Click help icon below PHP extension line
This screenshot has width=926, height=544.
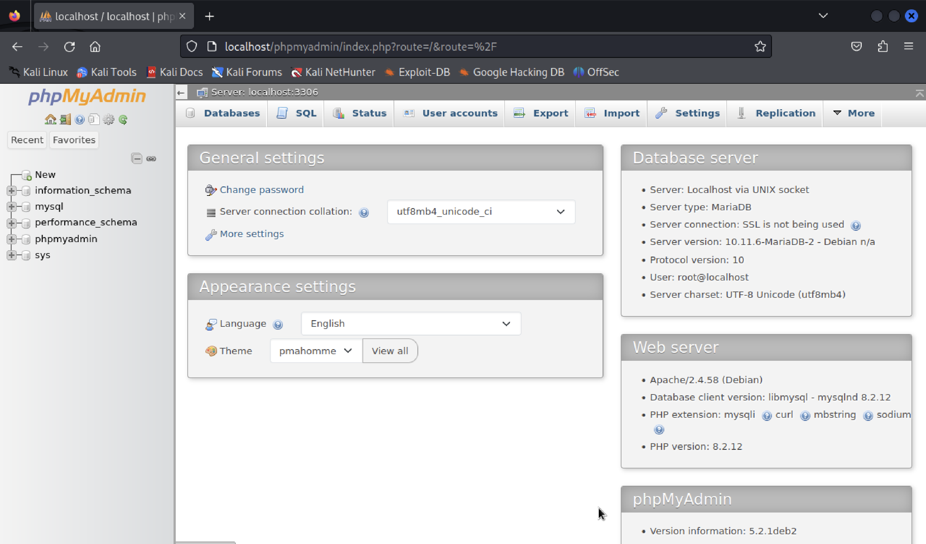point(659,429)
